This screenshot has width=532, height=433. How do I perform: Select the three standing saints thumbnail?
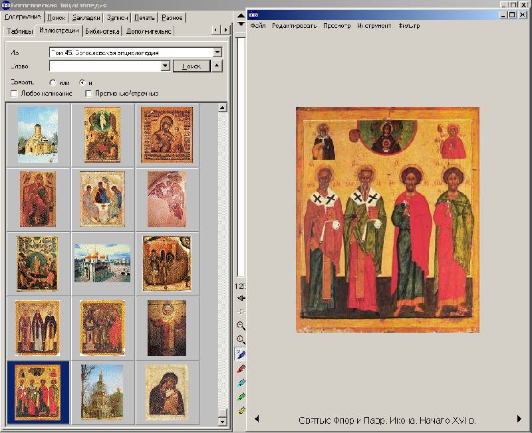pyautogui.click(x=38, y=328)
